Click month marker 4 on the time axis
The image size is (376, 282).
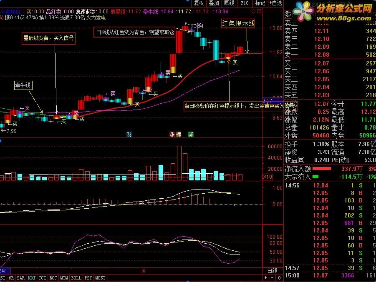(x=144, y=271)
